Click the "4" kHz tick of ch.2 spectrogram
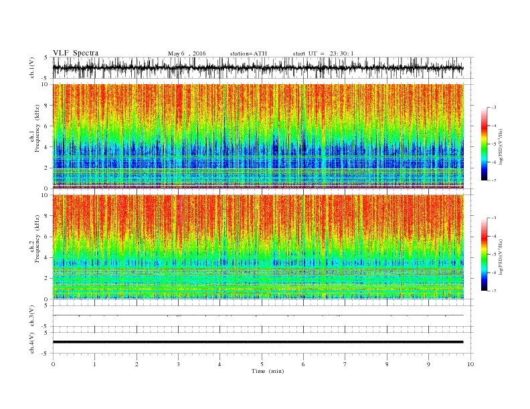530x409 pixels. coord(46,257)
